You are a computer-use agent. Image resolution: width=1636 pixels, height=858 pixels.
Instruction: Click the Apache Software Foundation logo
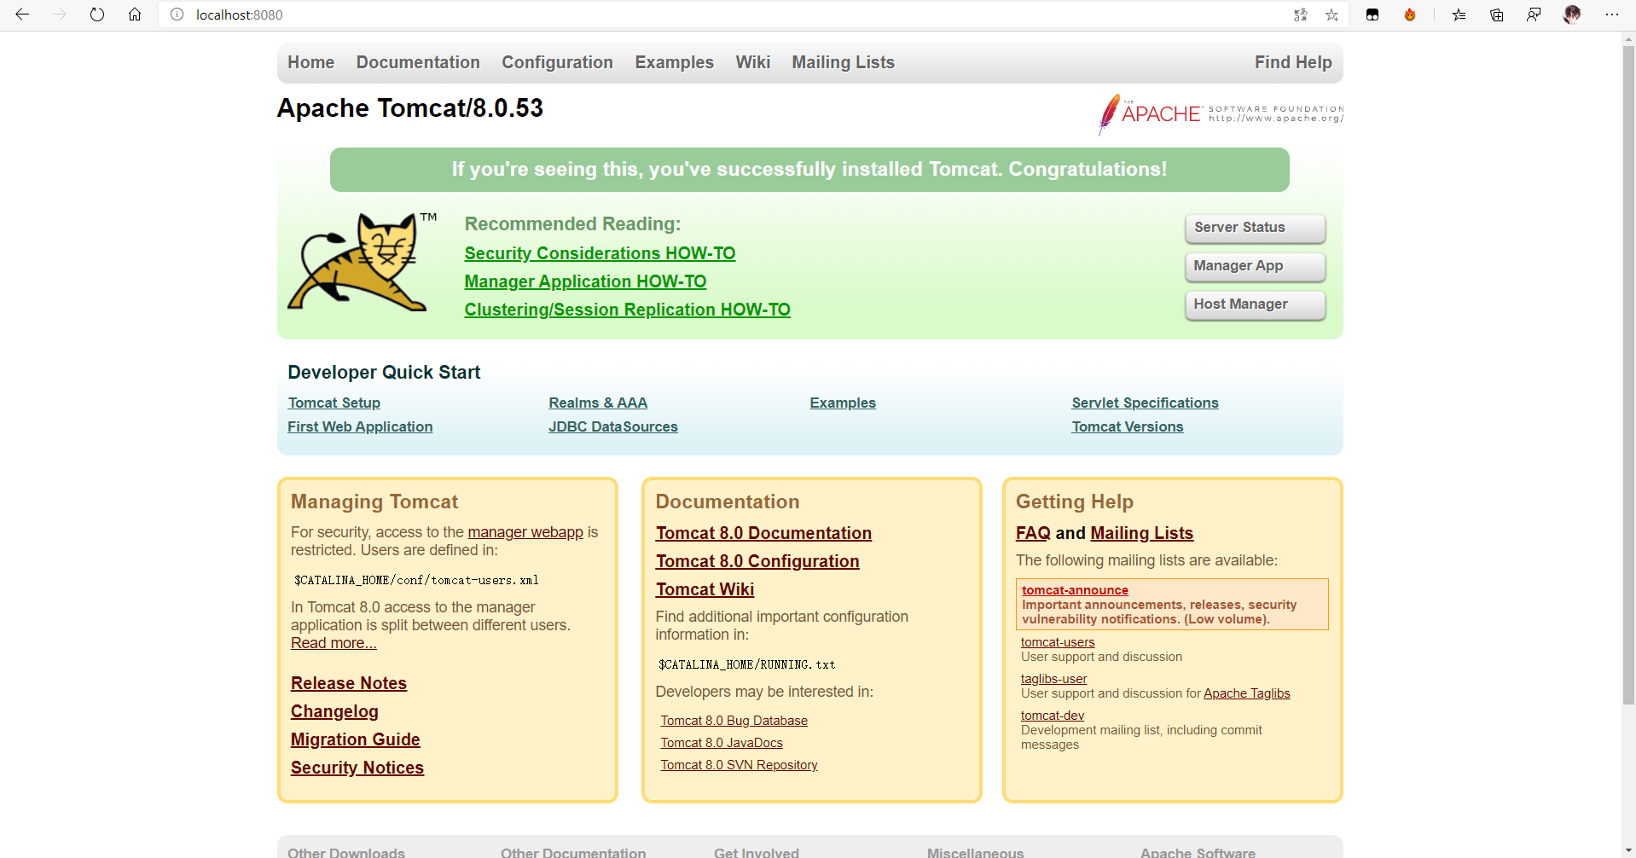coord(1221,114)
